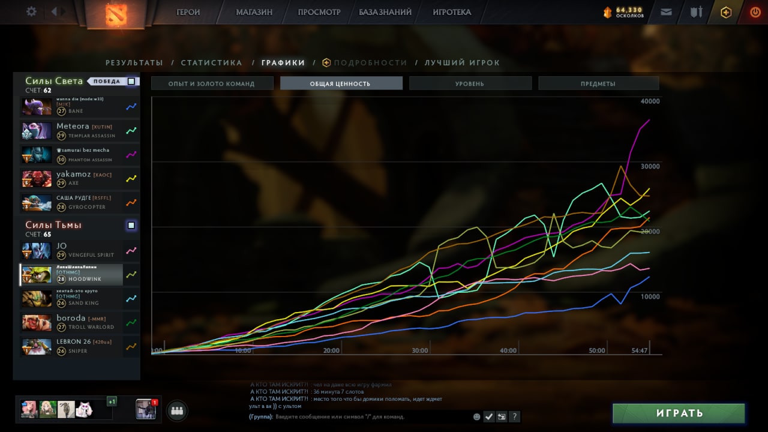
Task: Open the ГЕРОИ menu
Action: pyautogui.click(x=188, y=12)
